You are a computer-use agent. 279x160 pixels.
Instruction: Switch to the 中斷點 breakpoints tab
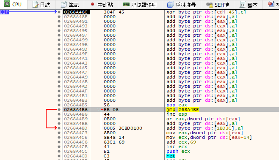click(x=102, y=5)
